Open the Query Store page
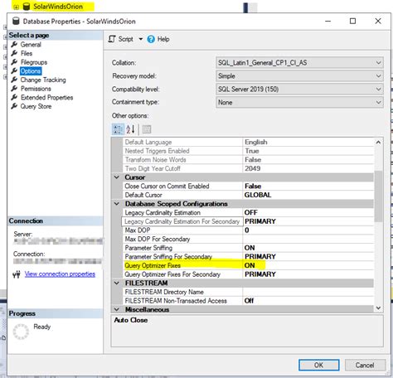 tap(36, 106)
